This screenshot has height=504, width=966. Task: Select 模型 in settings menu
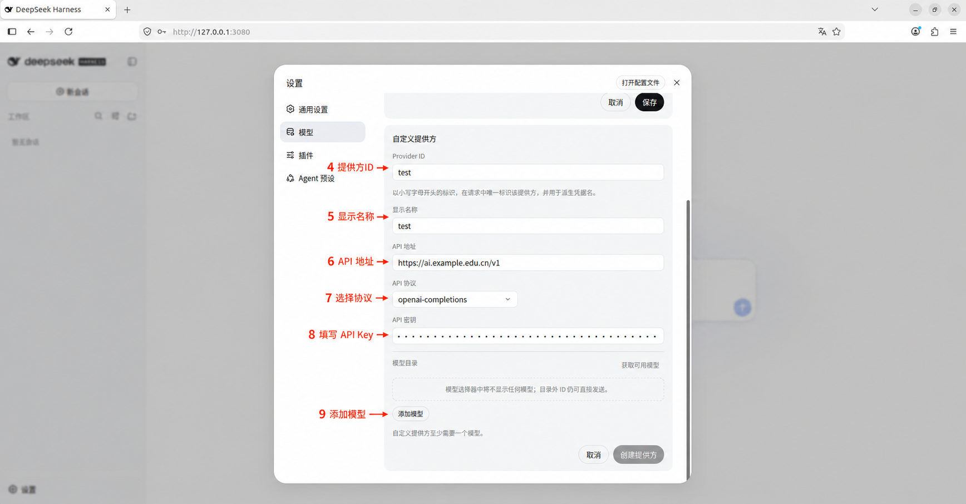323,132
